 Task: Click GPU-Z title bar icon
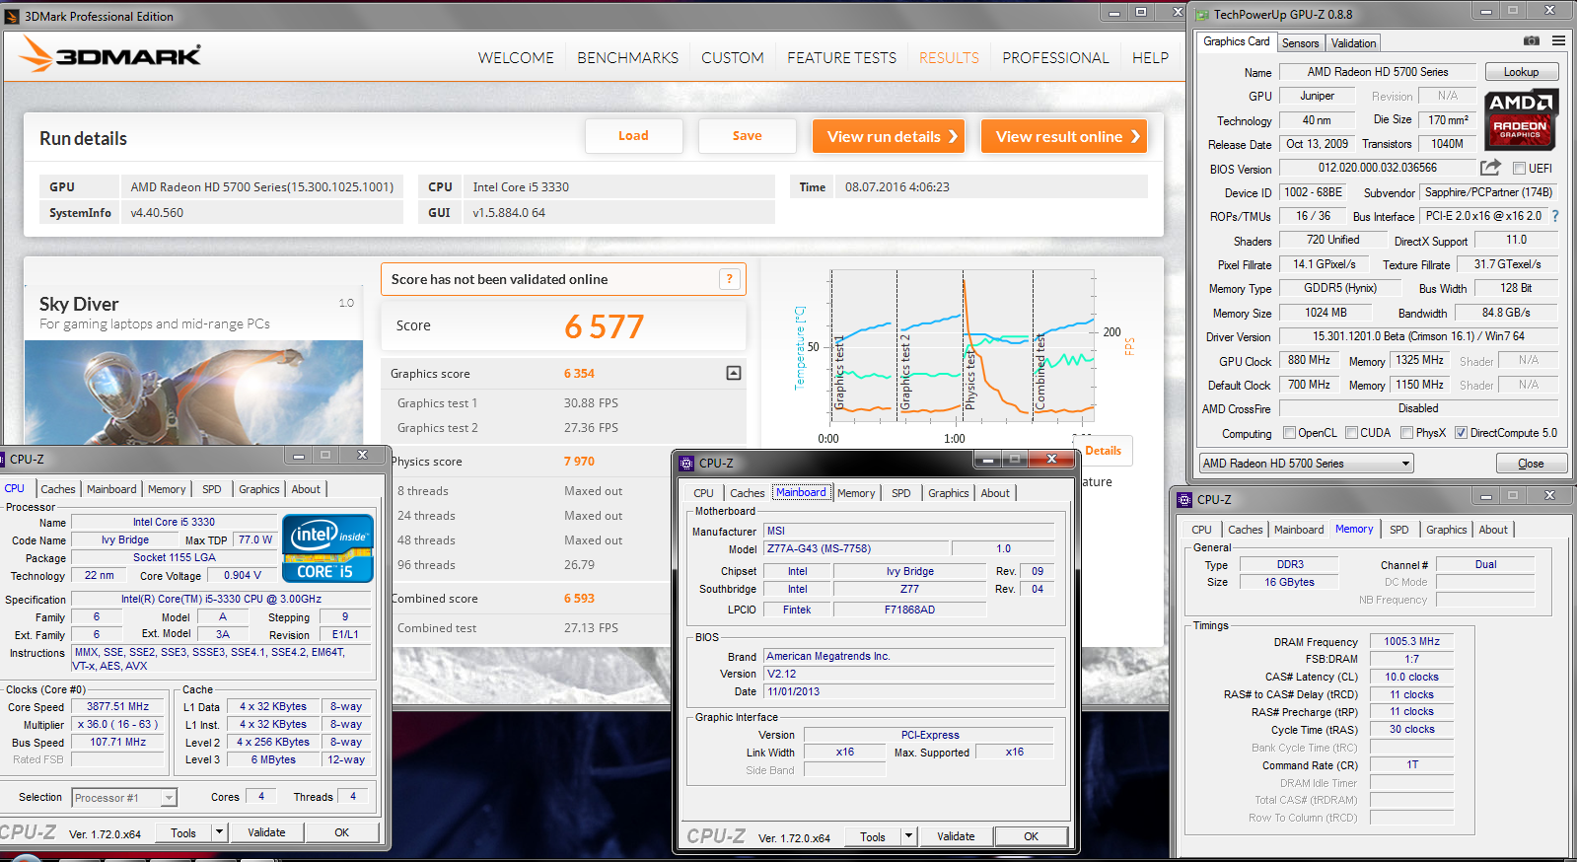tap(1202, 14)
